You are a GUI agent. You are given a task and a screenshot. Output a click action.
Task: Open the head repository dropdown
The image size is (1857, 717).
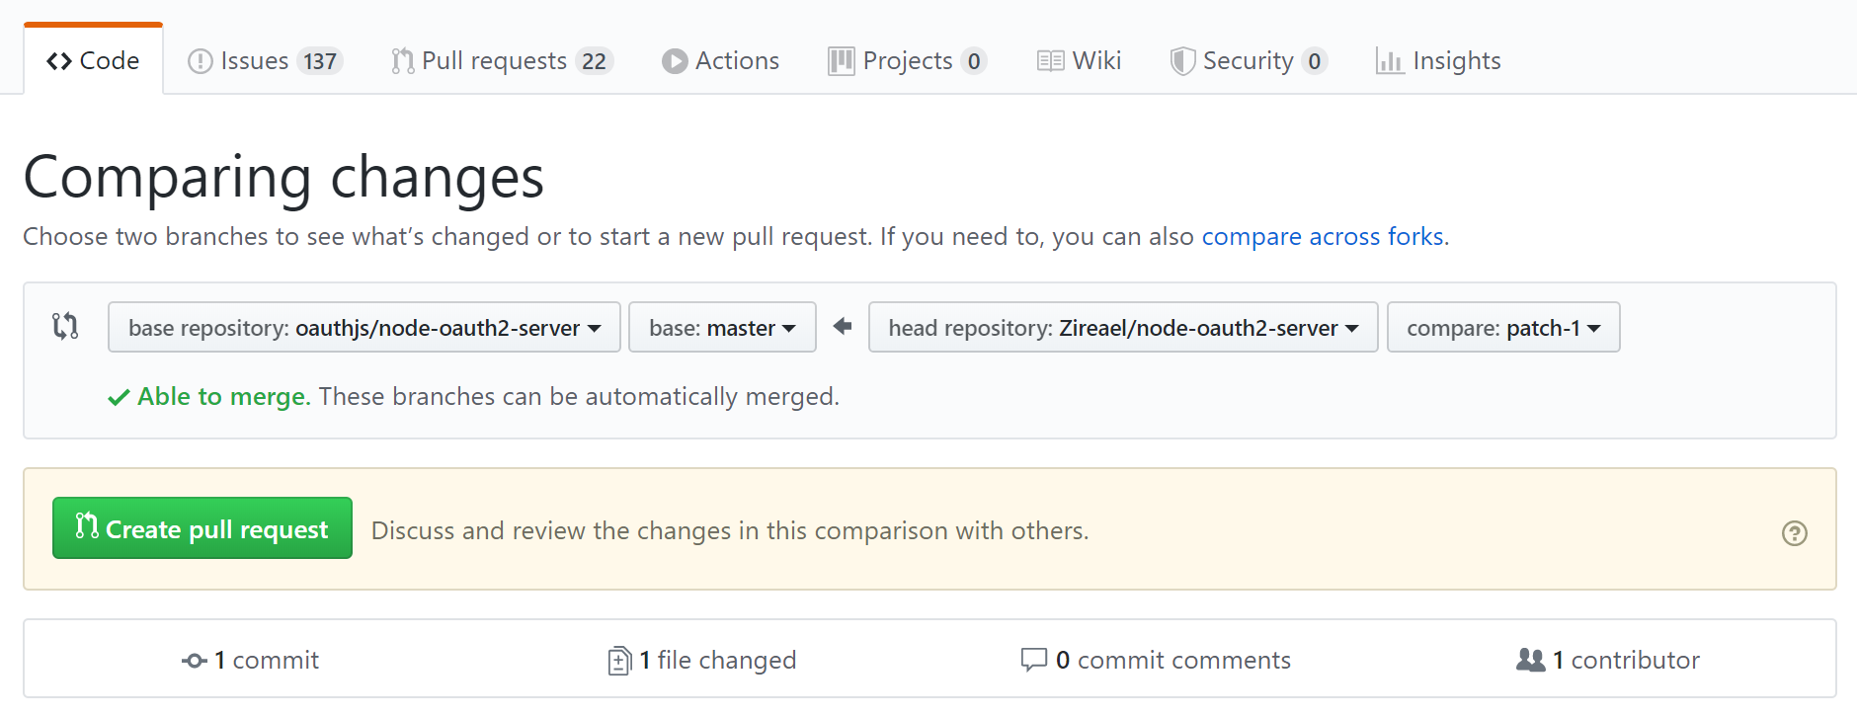(1122, 328)
